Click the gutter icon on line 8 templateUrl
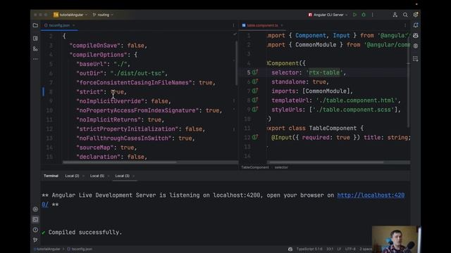 tap(255, 100)
